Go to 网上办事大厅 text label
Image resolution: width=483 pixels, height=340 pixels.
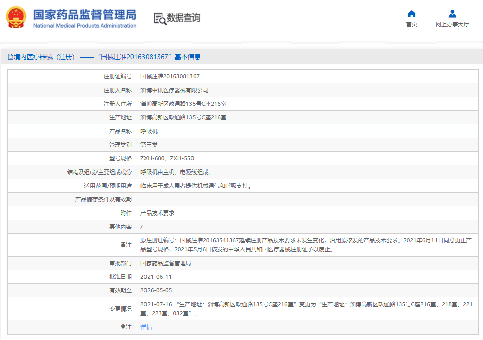point(452,24)
